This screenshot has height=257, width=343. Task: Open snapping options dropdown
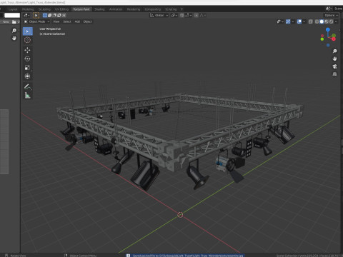(188, 16)
